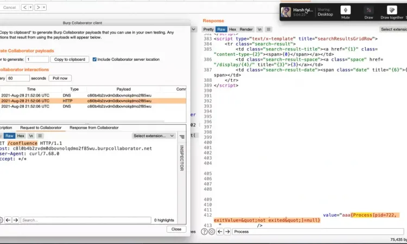Select the last DNS interaction row
Viewport: 407px width, 244px height.
click(93, 106)
